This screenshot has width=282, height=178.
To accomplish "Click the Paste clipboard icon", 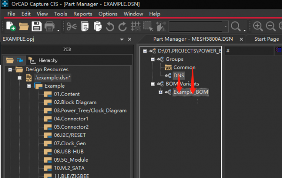I will 98,27.
